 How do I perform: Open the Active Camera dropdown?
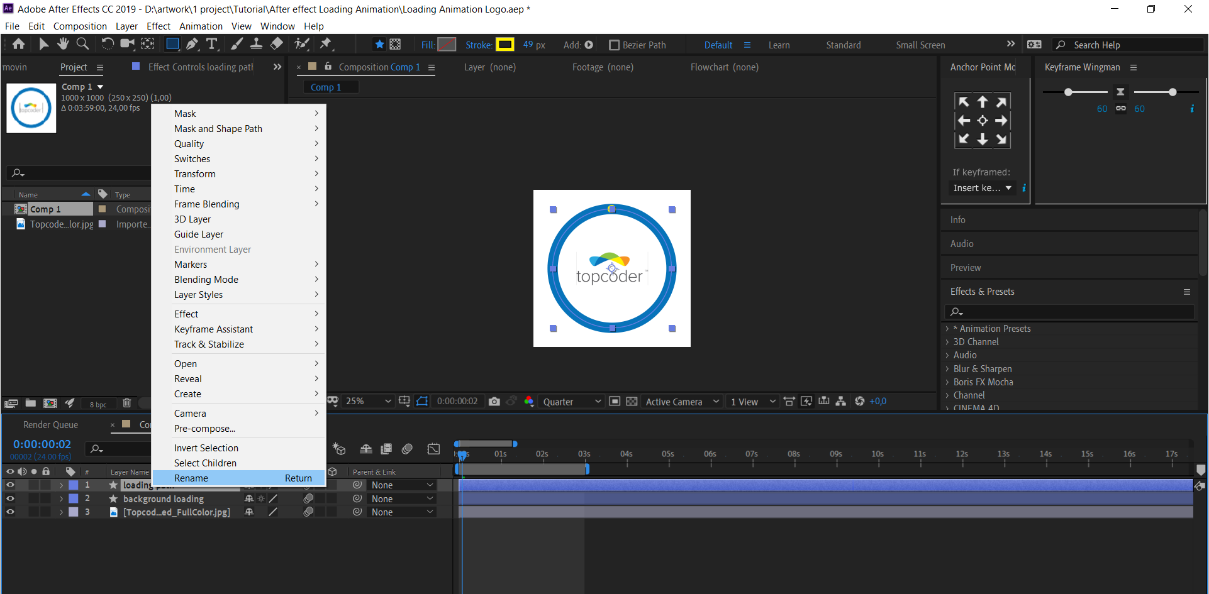[x=682, y=402]
